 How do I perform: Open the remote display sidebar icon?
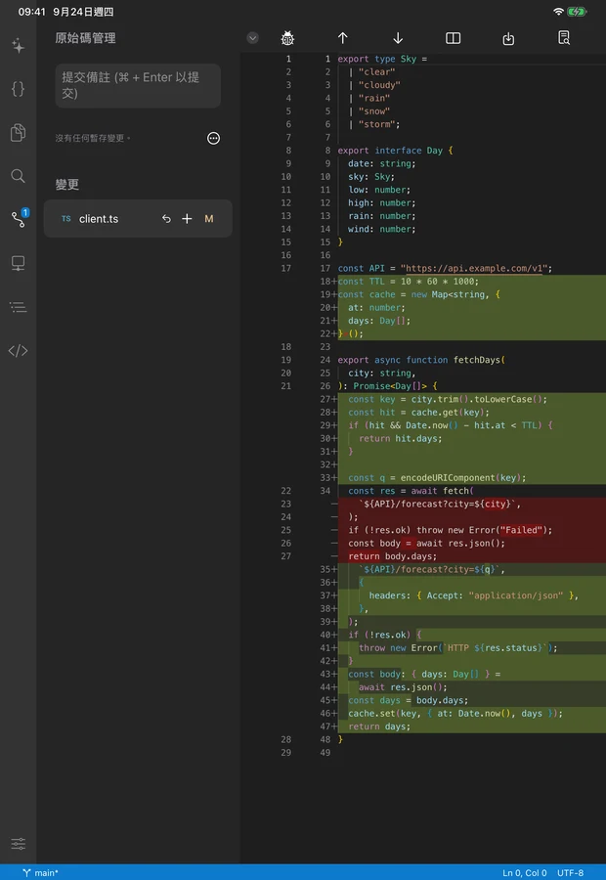[x=18, y=263]
